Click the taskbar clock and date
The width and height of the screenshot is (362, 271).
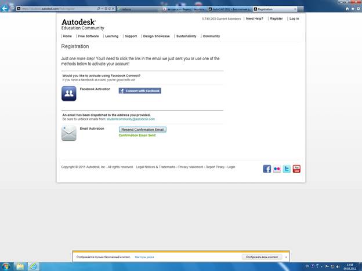[x=350, y=266]
